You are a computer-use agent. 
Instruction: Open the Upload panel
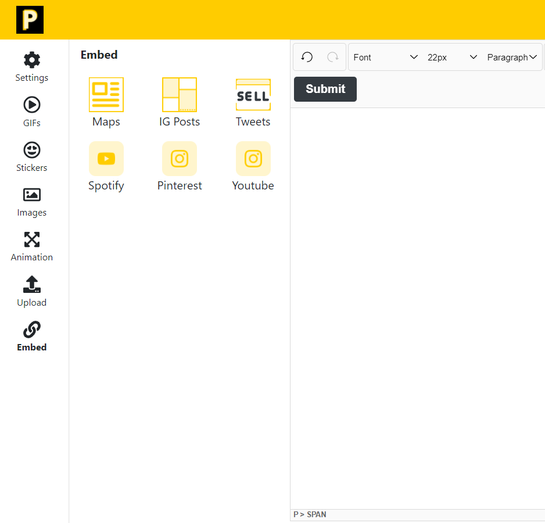[x=31, y=292]
